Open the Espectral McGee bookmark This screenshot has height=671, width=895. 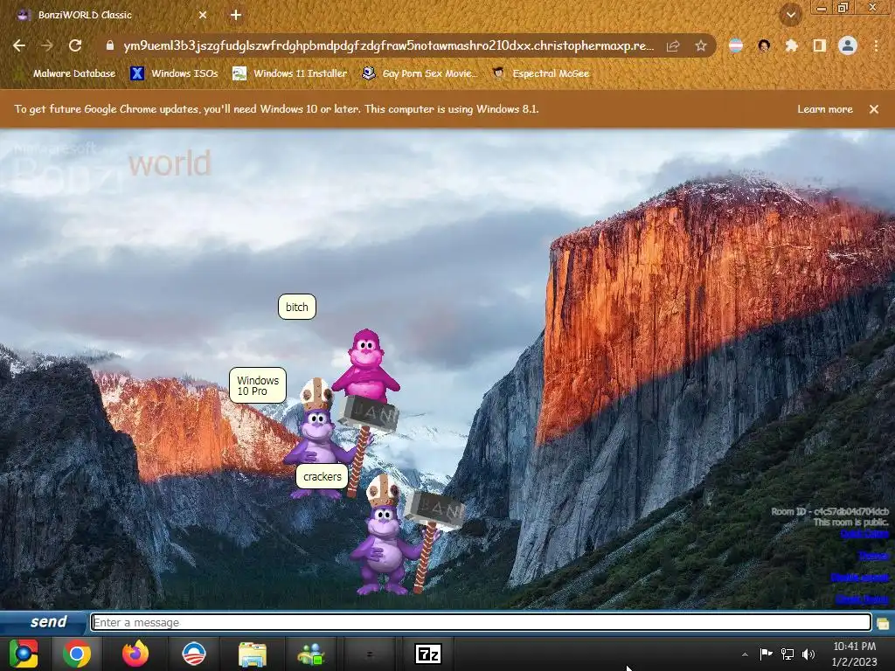click(541, 73)
